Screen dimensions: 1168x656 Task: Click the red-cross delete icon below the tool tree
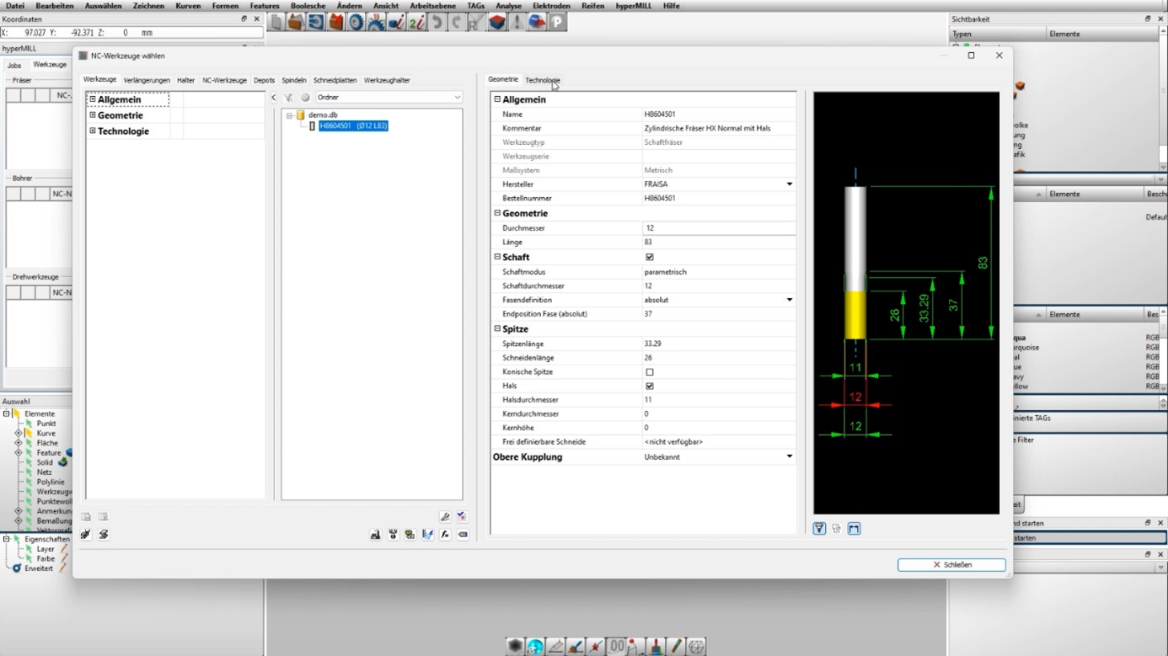coord(462,516)
